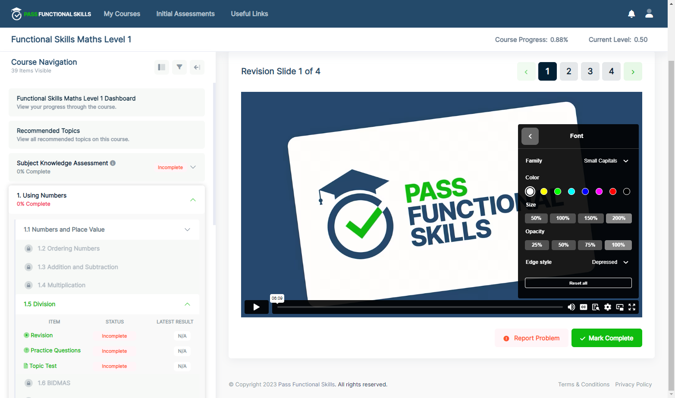Collapse the Course Navigation sidebar arrow
675x398 pixels.
[x=197, y=67]
